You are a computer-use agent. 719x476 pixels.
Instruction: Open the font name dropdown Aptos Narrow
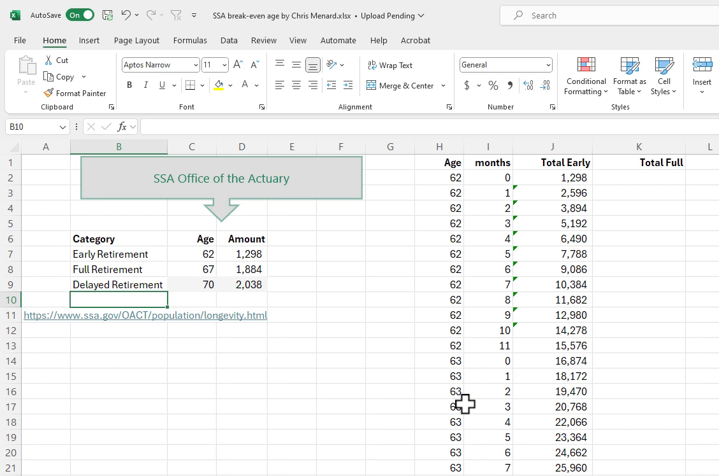point(196,65)
